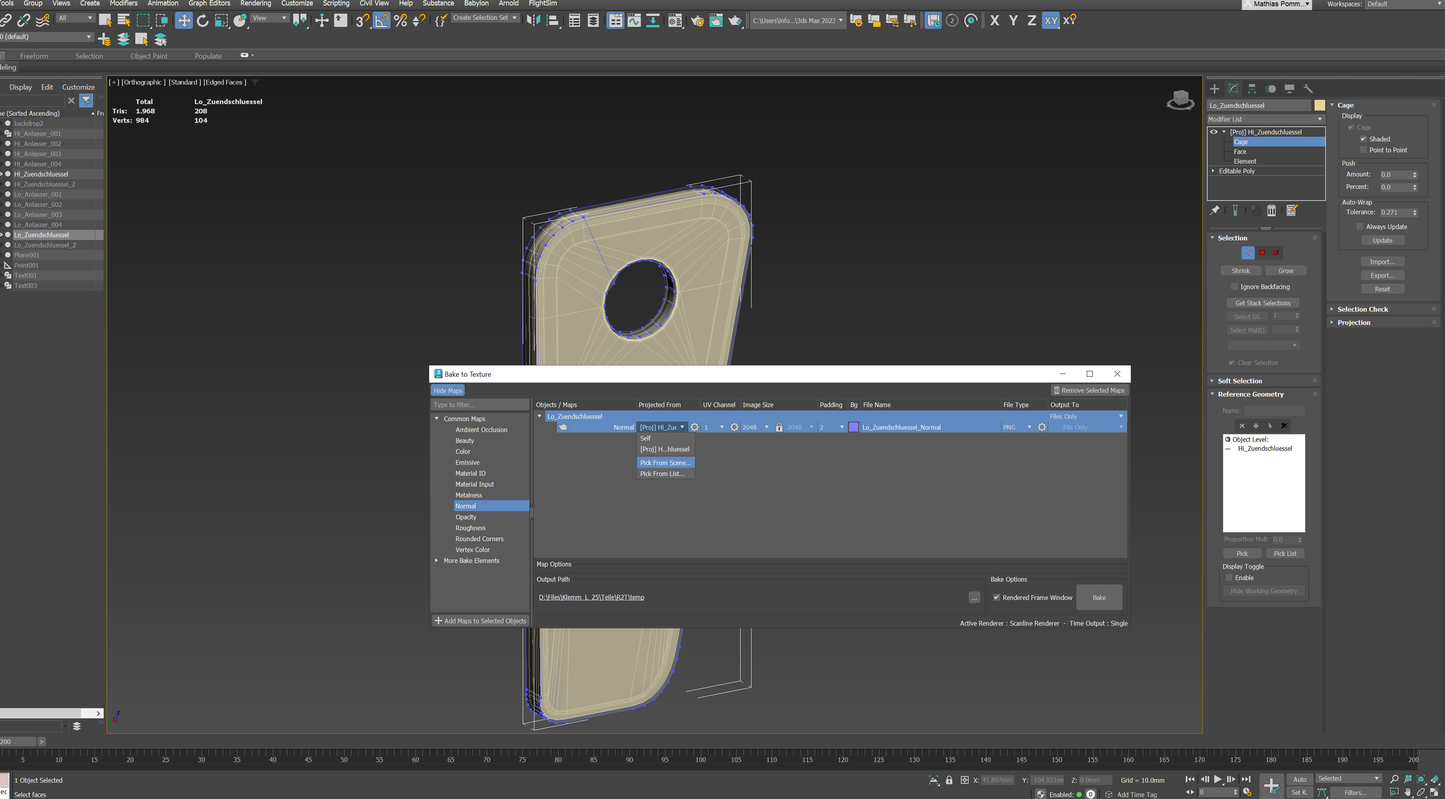Screen dimensions: 1445x799
Task: Select the Move transform tool
Action: point(184,21)
